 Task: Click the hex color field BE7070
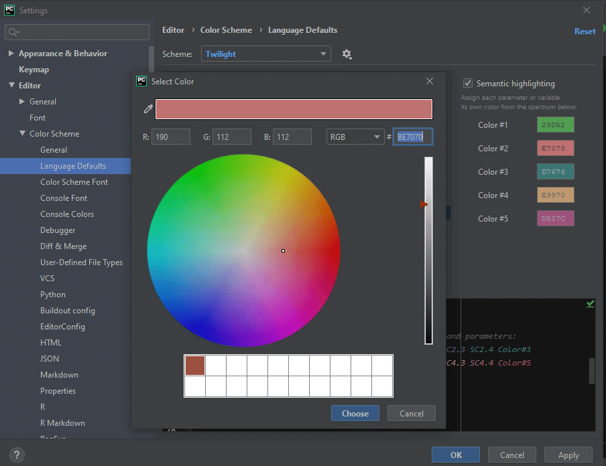pos(413,137)
